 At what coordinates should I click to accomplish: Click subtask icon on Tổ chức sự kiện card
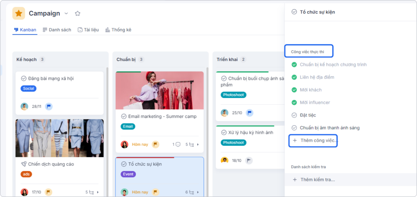click(x=192, y=192)
